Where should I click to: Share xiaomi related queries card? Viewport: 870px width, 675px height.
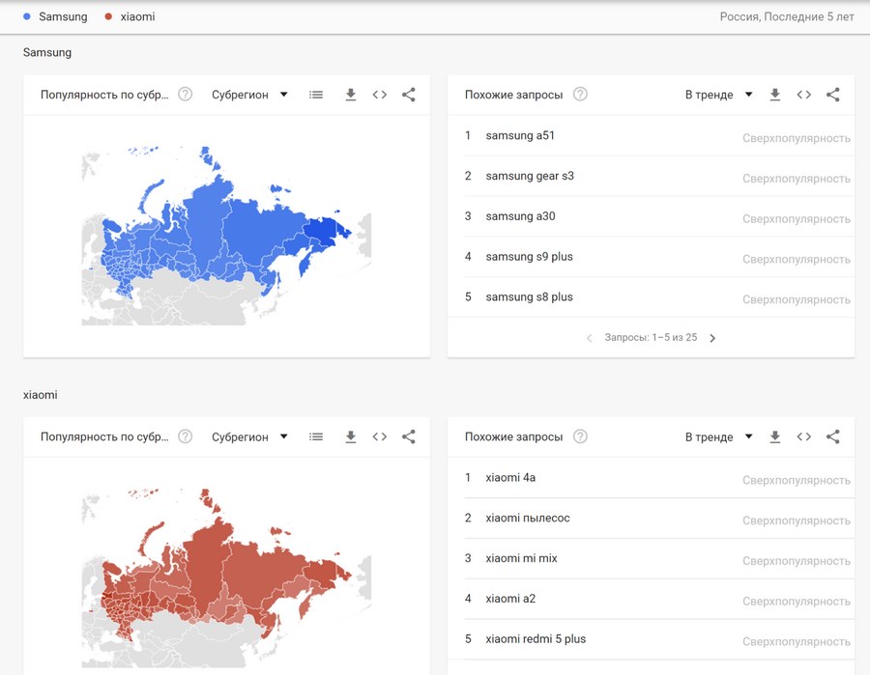point(833,436)
